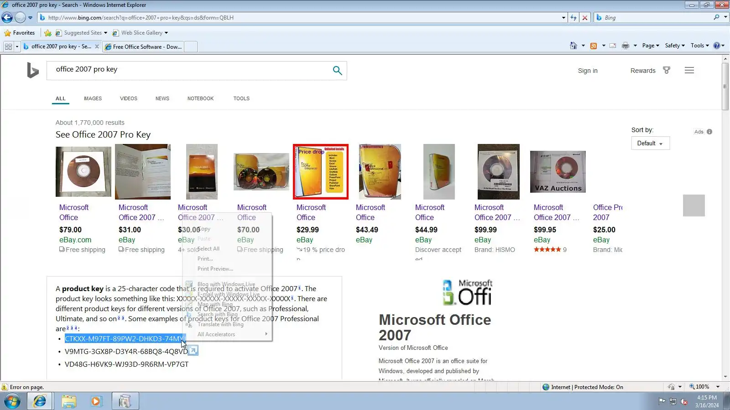Open Windows Explorer from the taskbar
Screen dimensions: 730x410
69,401
